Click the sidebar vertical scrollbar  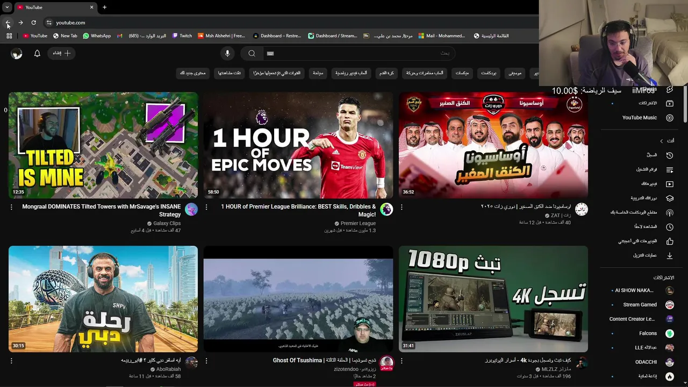pyautogui.click(x=685, y=105)
